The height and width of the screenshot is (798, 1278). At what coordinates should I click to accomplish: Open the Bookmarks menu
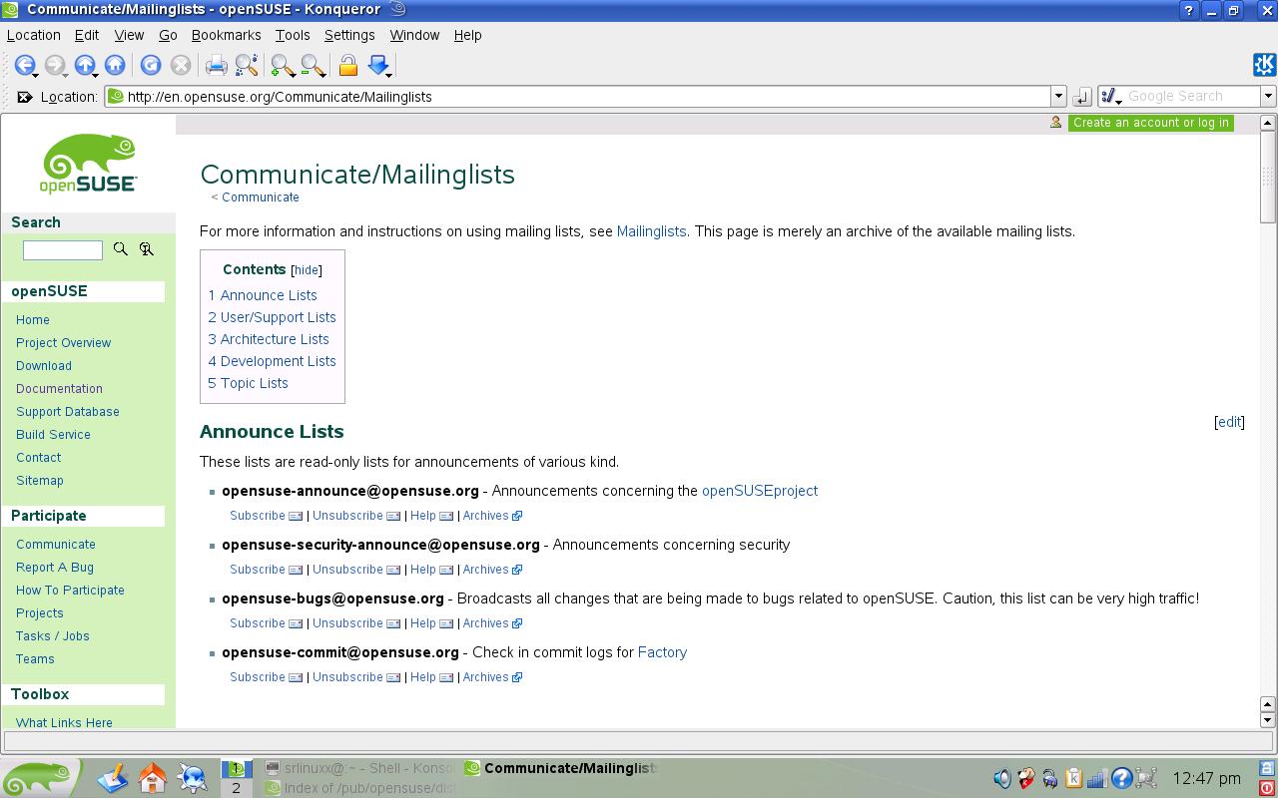pyautogui.click(x=226, y=35)
